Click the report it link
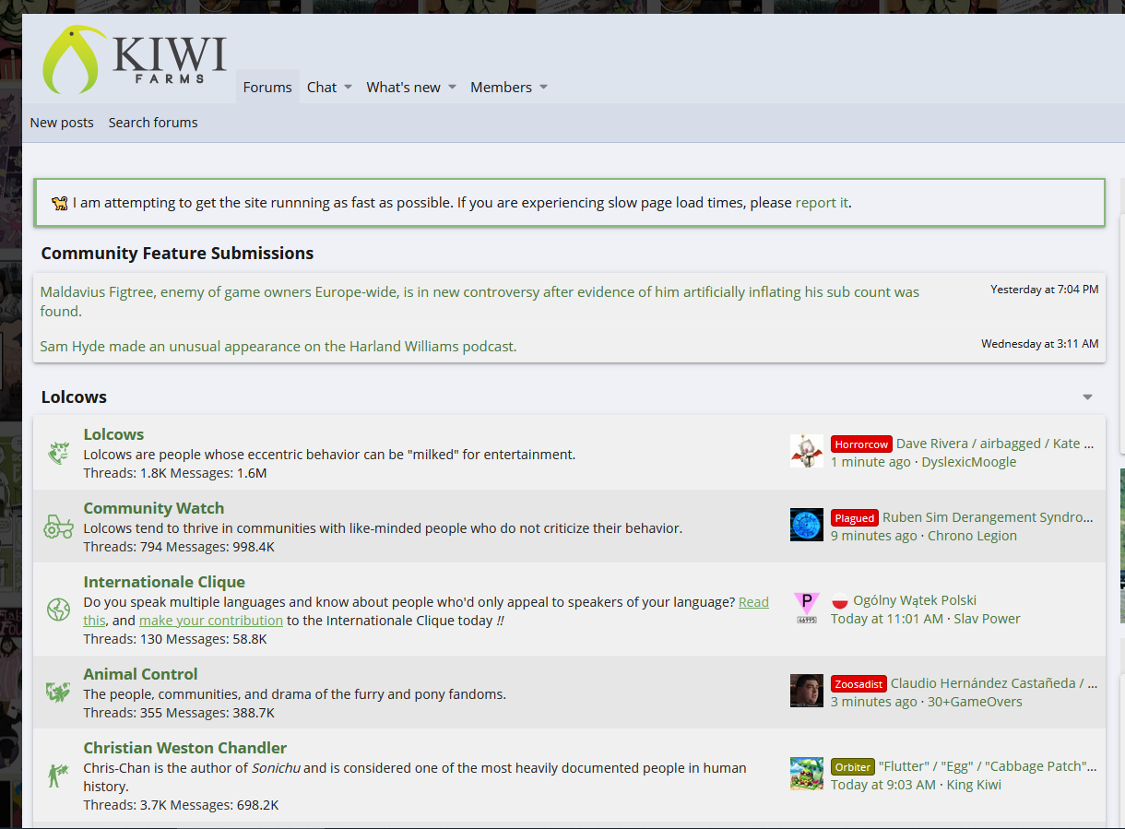 click(x=822, y=203)
